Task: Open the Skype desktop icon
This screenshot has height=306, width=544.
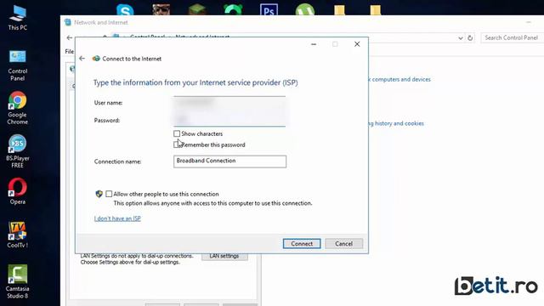Action: pos(125,9)
